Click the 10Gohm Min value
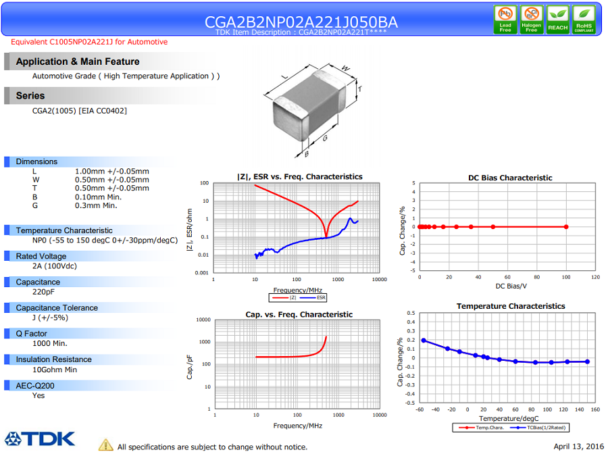Screen dimensions: 608x452 click(55, 370)
